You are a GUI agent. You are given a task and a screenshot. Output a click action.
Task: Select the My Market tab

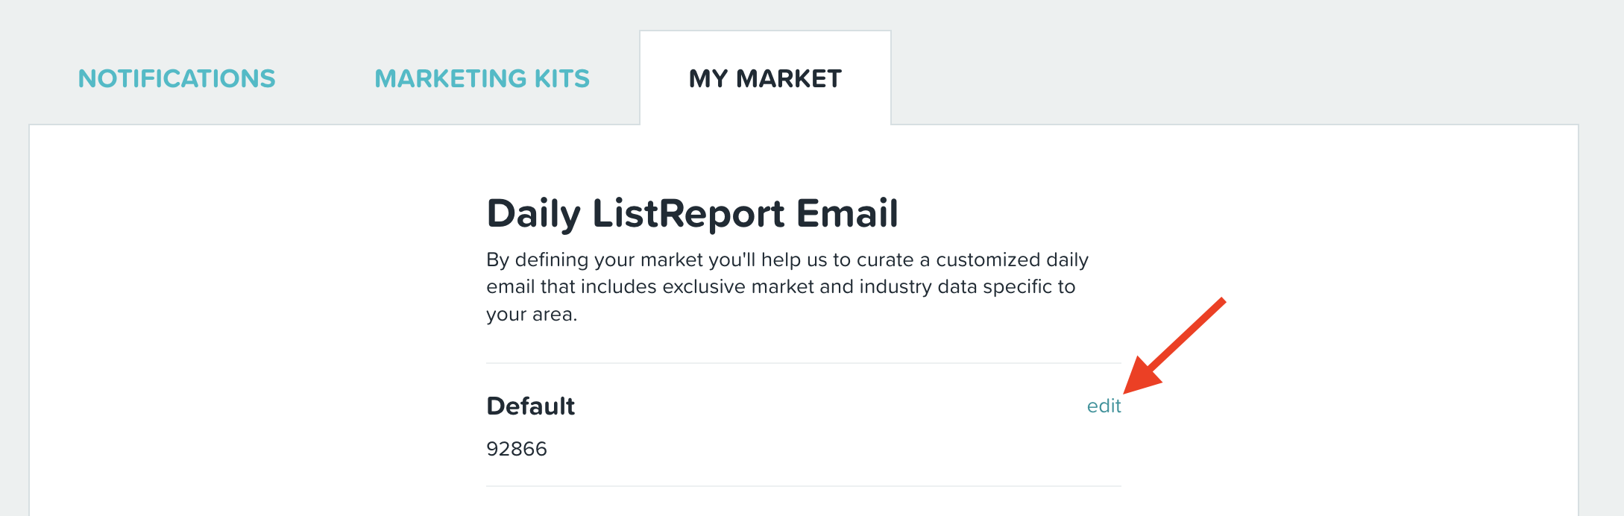[x=765, y=78]
